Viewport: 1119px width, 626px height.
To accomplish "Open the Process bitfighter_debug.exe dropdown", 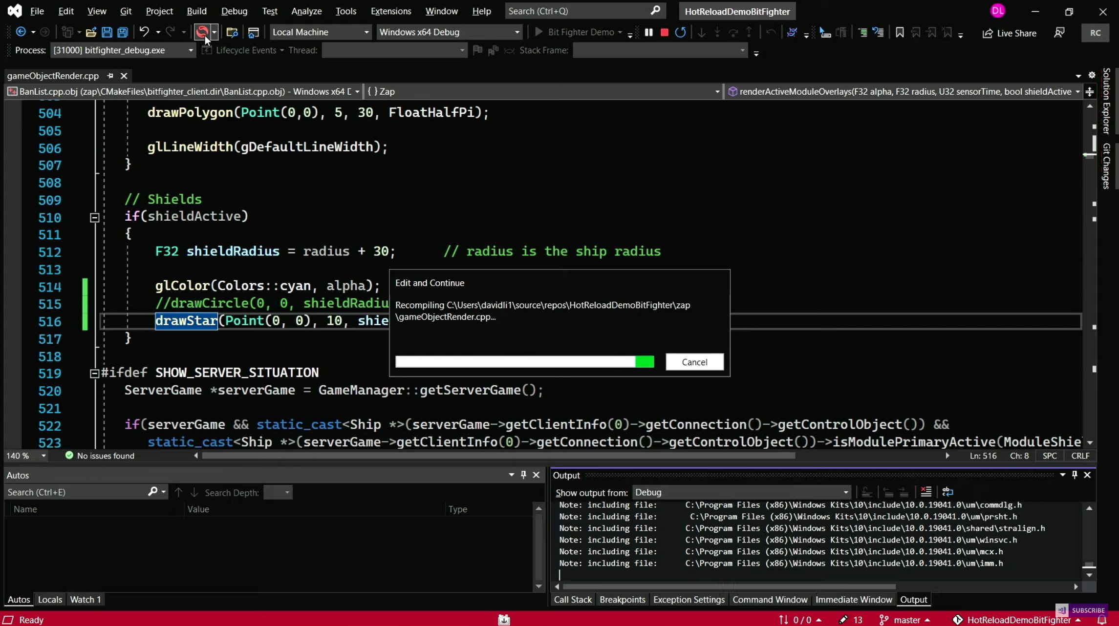I will (x=191, y=50).
